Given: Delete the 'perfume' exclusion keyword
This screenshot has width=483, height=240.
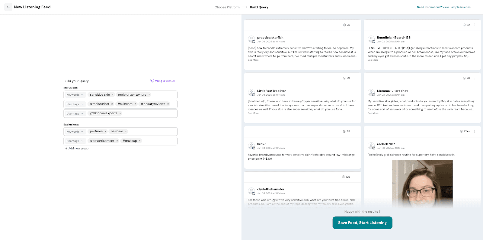Looking at the screenshot, I should coord(105,131).
